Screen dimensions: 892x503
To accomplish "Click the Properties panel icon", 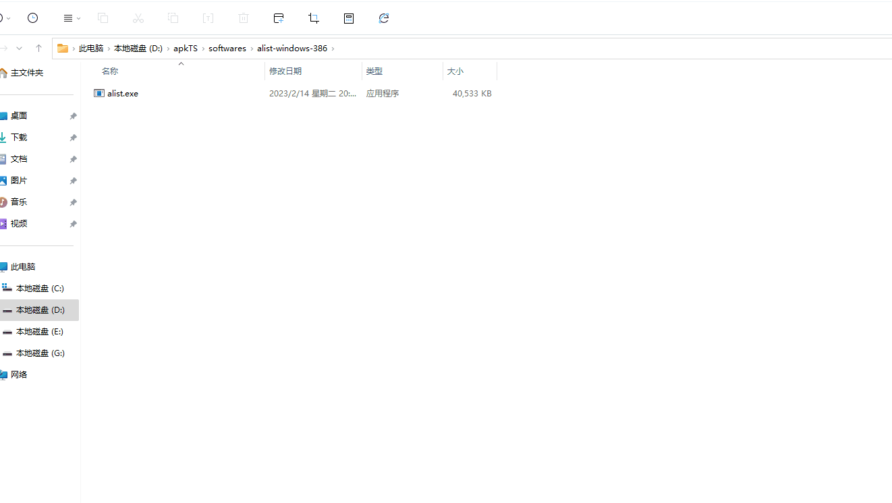I will click(349, 18).
